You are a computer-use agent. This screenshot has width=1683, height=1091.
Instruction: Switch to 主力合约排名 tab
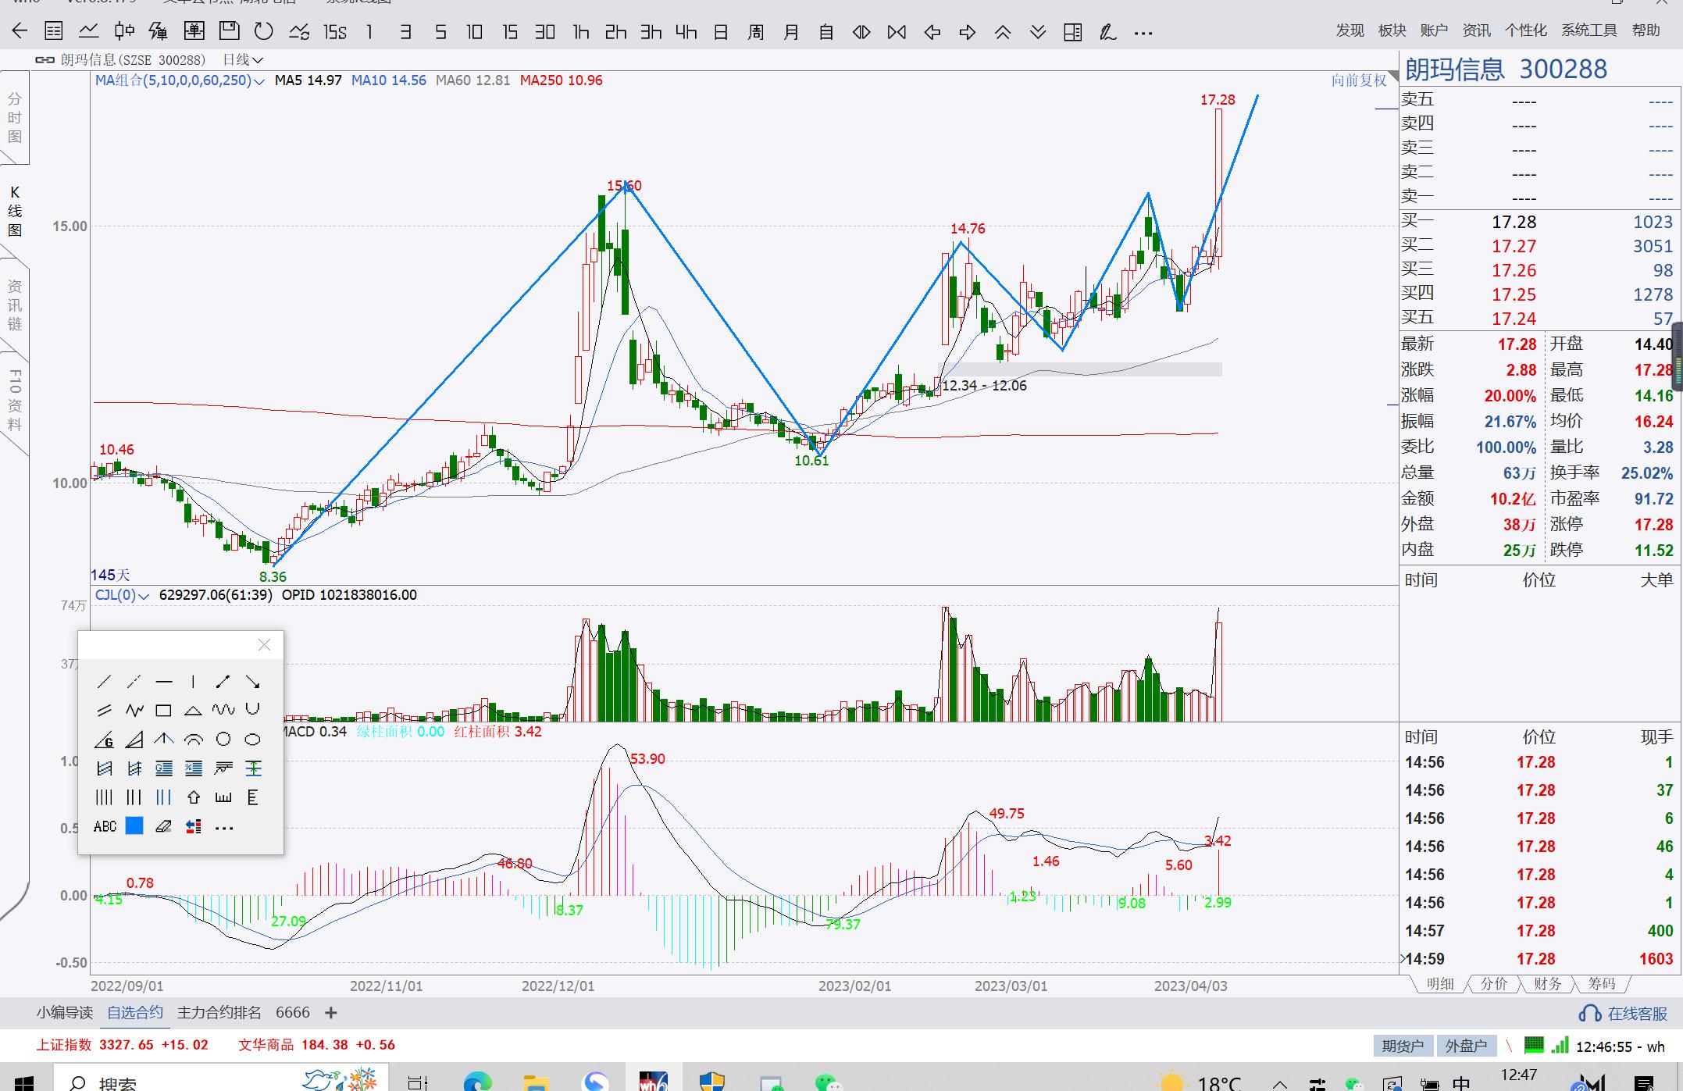(219, 1012)
